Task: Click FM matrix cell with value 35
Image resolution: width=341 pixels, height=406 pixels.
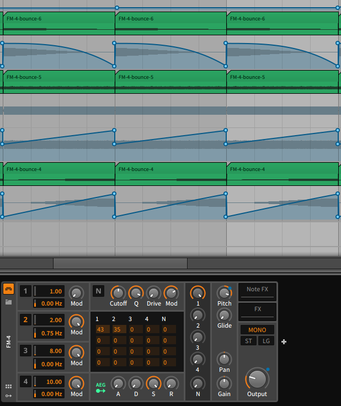Action: (119, 329)
